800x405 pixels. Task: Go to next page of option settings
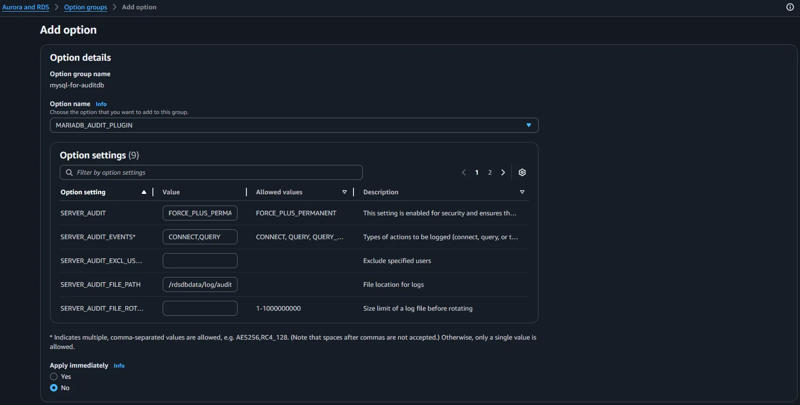[503, 172]
